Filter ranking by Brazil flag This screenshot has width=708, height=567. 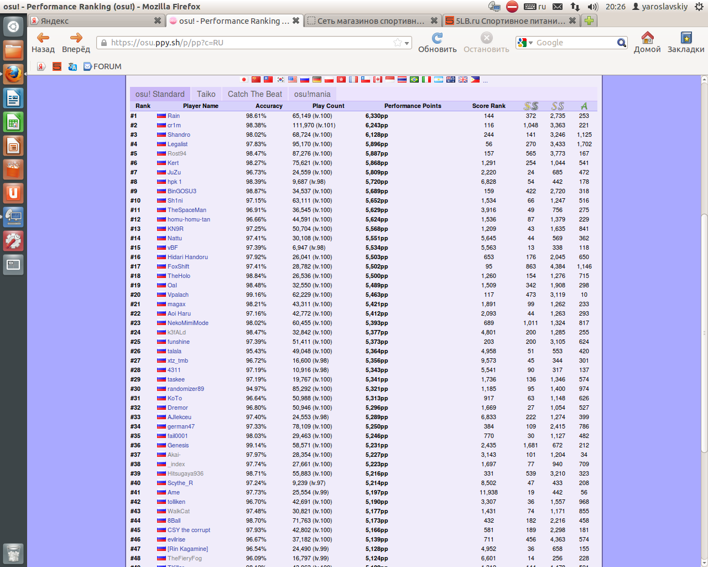(x=414, y=80)
